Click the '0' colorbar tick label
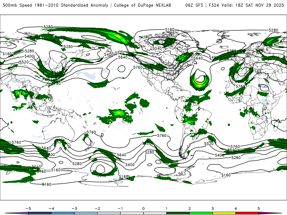This screenshot has height=215, width=287. (x=143, y=209)
